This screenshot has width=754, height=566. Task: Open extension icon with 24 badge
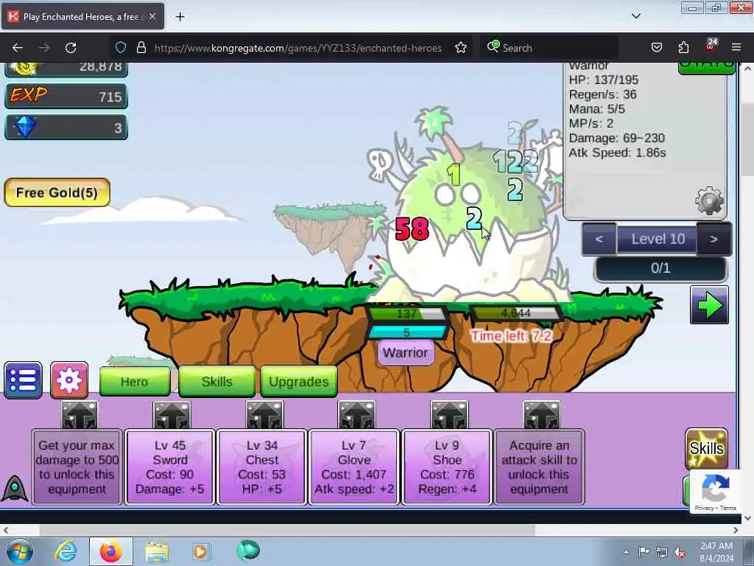(x=711, y=46)
